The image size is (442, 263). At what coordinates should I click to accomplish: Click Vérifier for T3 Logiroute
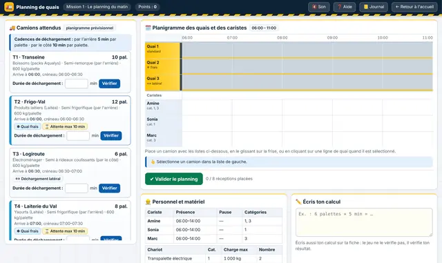pyautogui.click(x=109, y=188)
